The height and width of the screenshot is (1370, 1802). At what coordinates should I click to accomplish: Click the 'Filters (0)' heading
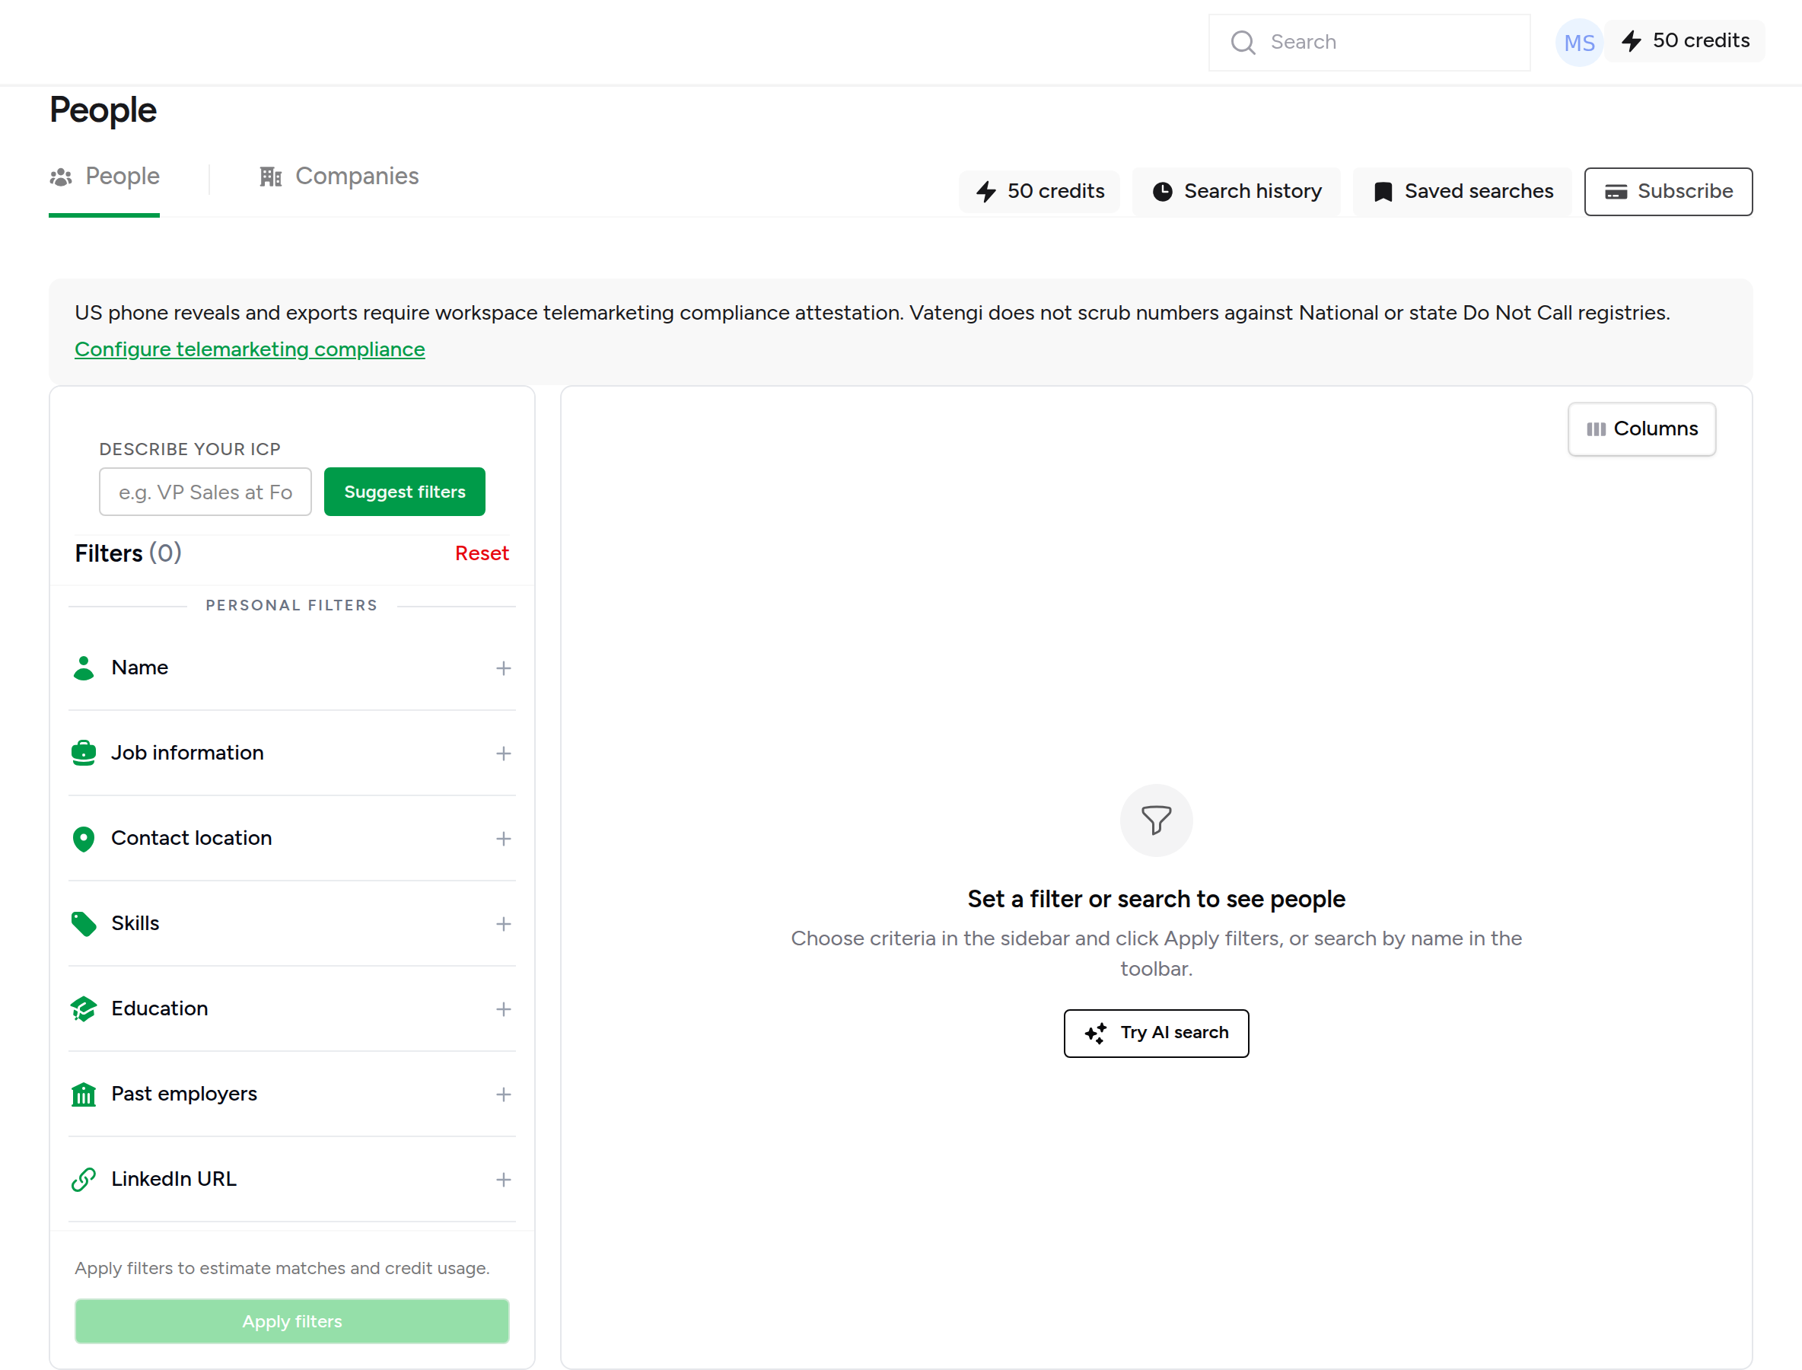pos(128,554)
